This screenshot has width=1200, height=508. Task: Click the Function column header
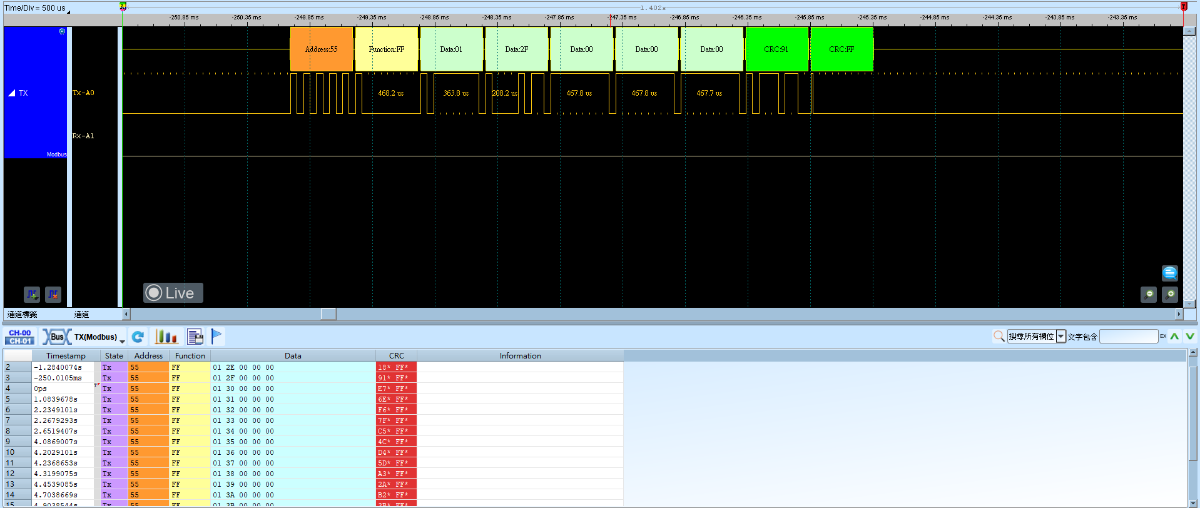(x=190, y=356)
